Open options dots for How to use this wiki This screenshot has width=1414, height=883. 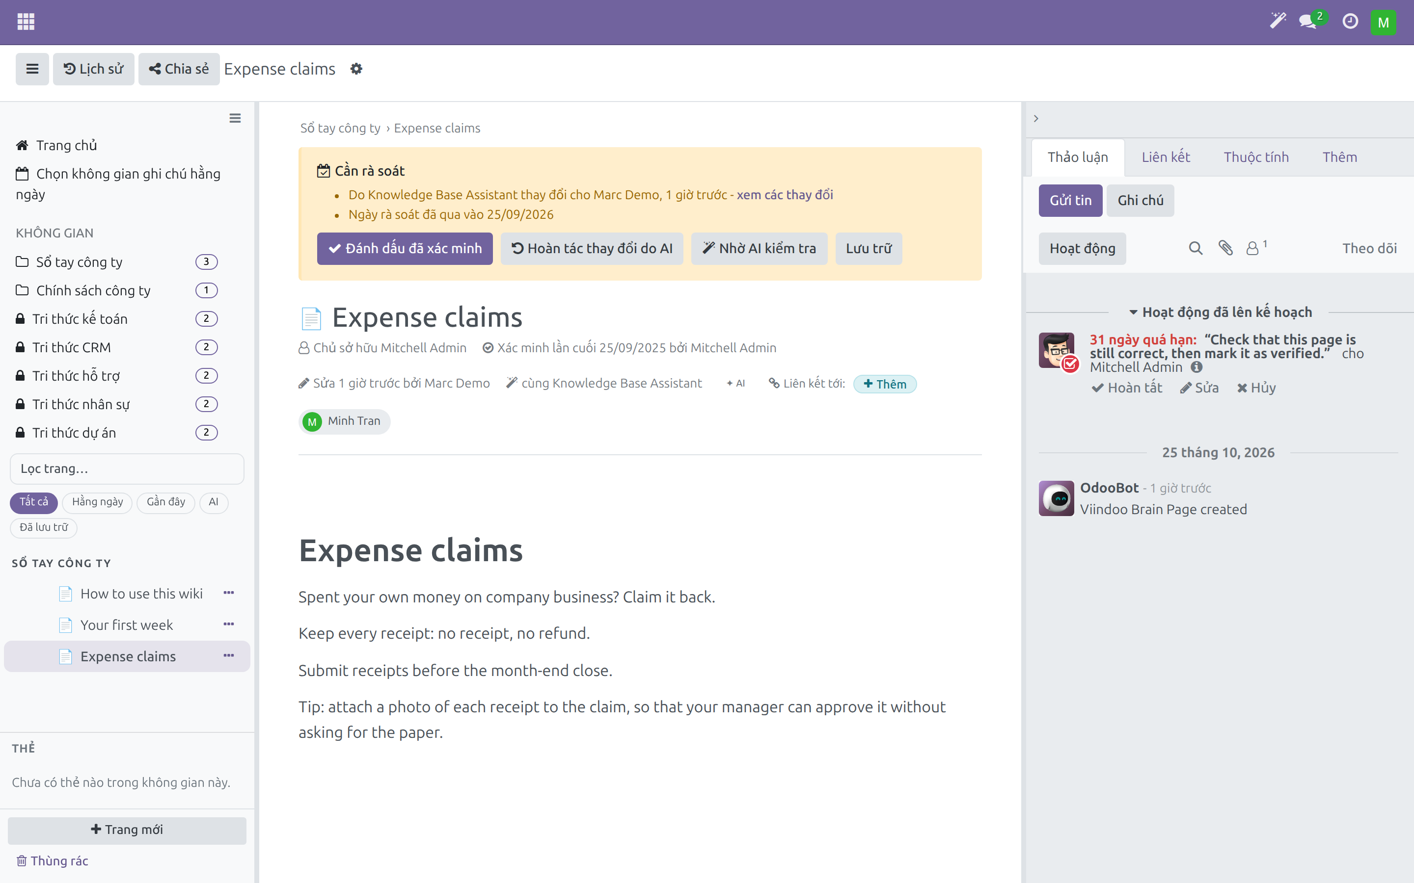coord(228,593)
